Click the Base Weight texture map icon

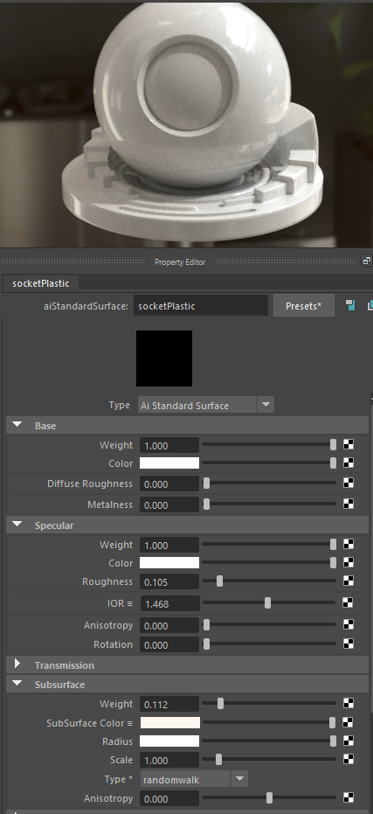tap(349, 445)
